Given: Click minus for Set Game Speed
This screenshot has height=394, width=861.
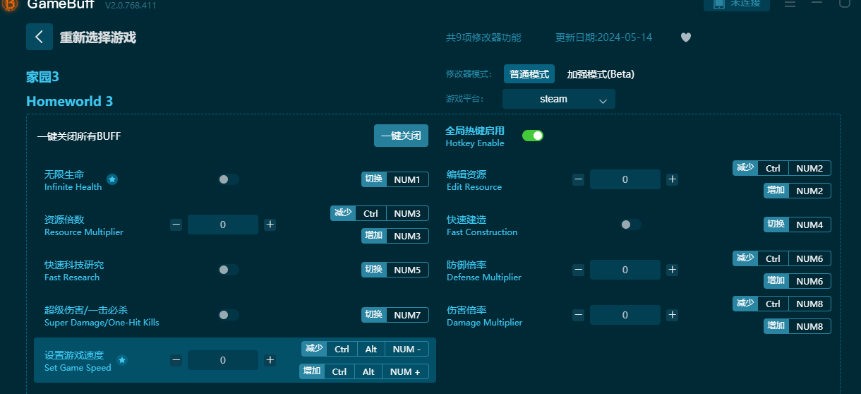Looking at the screenshot, I should [176, 360].
